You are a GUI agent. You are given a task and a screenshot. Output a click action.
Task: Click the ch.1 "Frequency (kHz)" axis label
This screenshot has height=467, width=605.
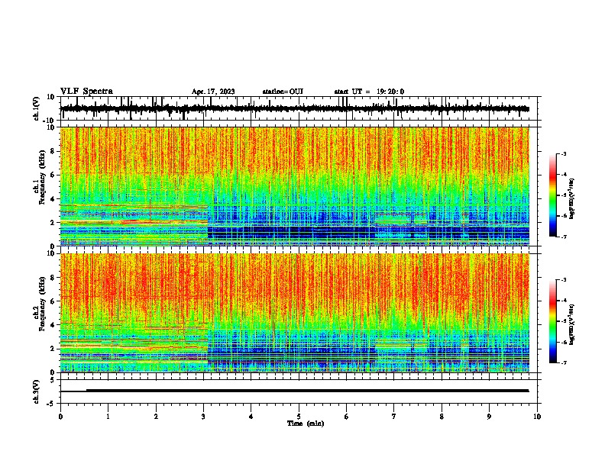point(42,177)
